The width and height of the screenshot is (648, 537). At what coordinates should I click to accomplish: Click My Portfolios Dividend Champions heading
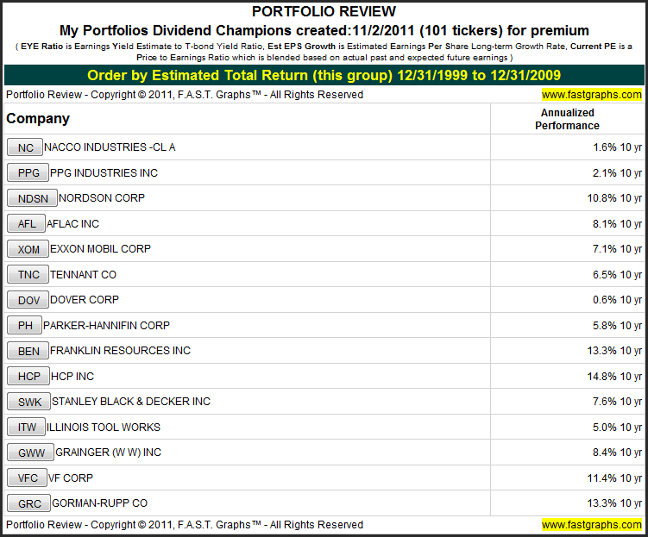point(324,30)
